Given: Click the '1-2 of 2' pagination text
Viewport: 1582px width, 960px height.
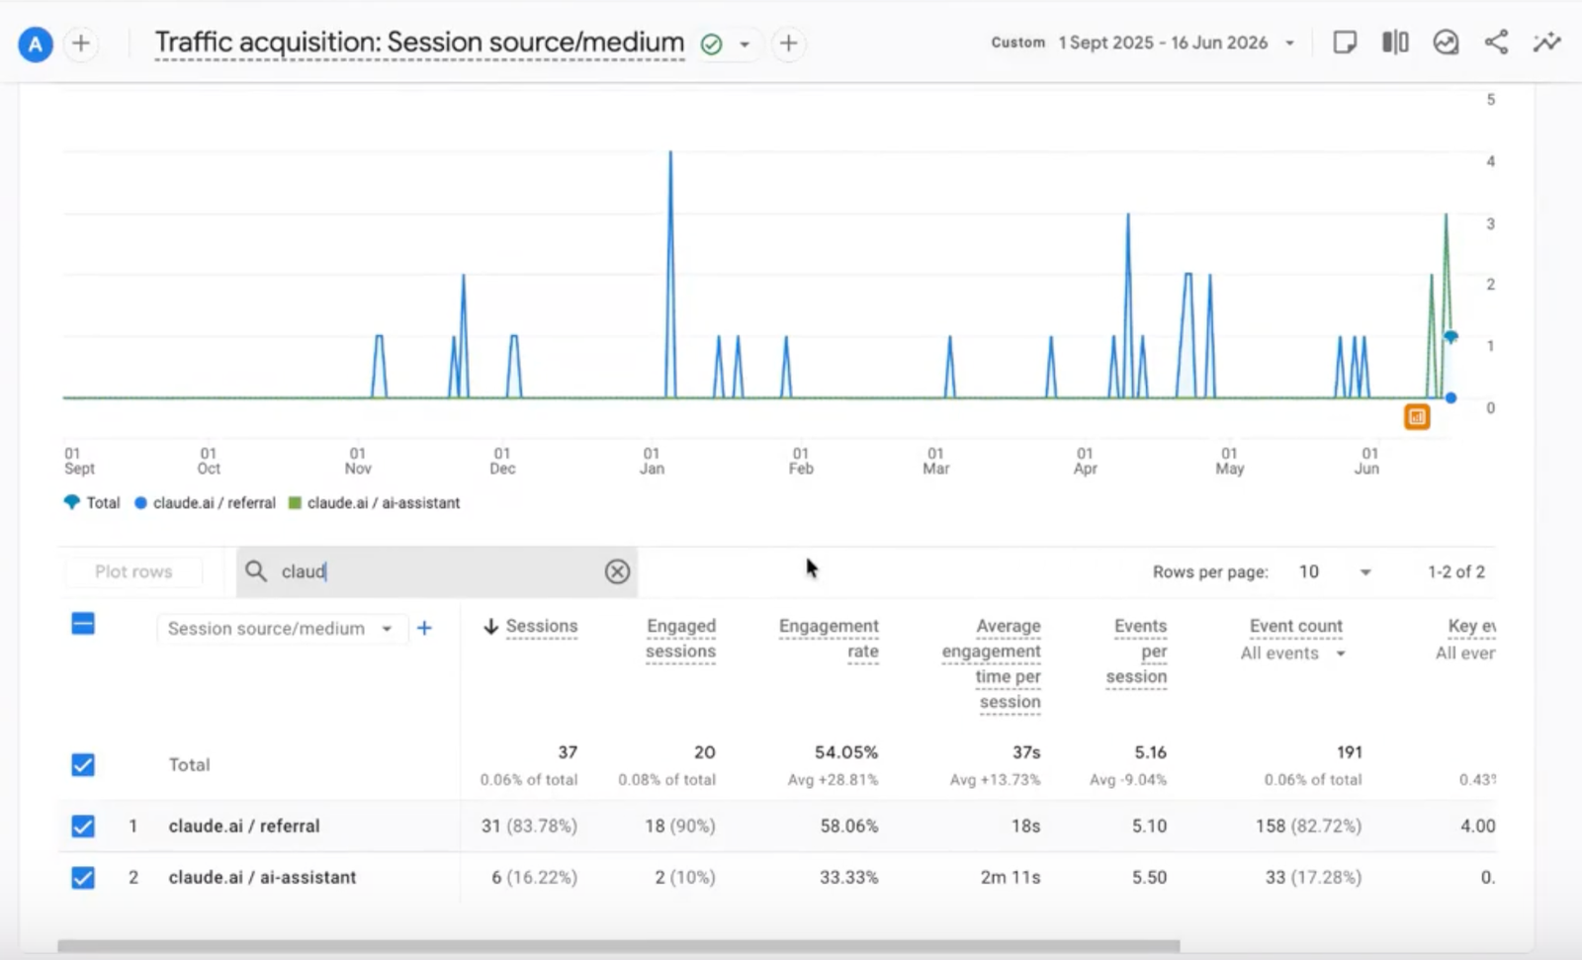Looking at the screenshot, I should [1455, 572].
